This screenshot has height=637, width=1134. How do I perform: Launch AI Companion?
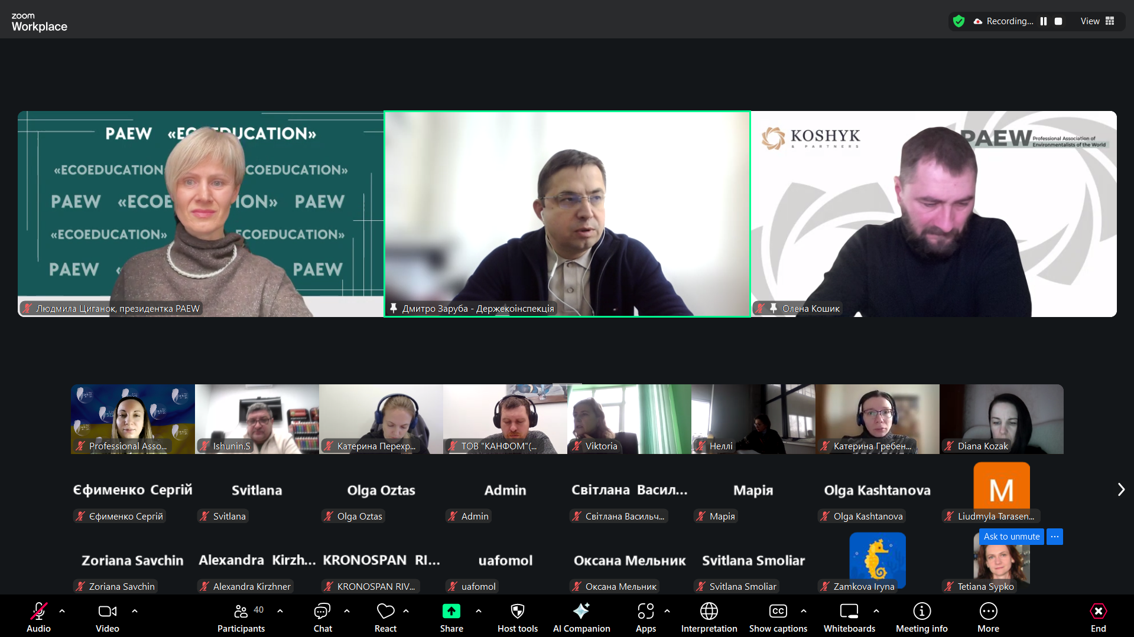581,617
